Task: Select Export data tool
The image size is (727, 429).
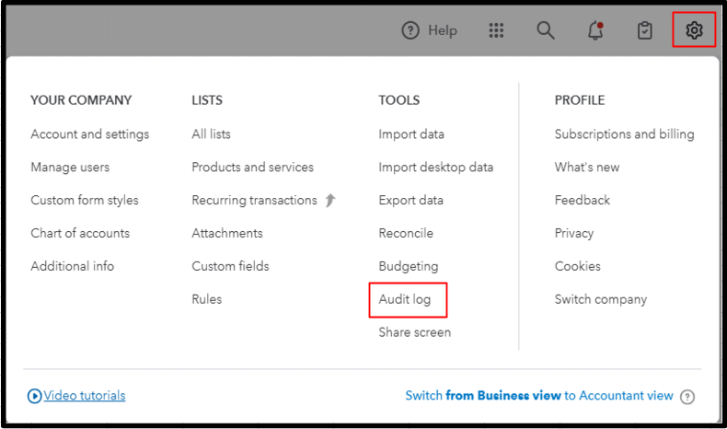Action: point(410,201)
